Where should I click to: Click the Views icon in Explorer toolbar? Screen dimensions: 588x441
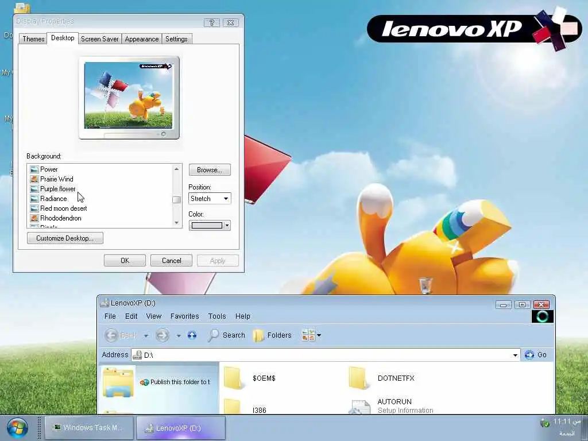[x=308, y=335]
